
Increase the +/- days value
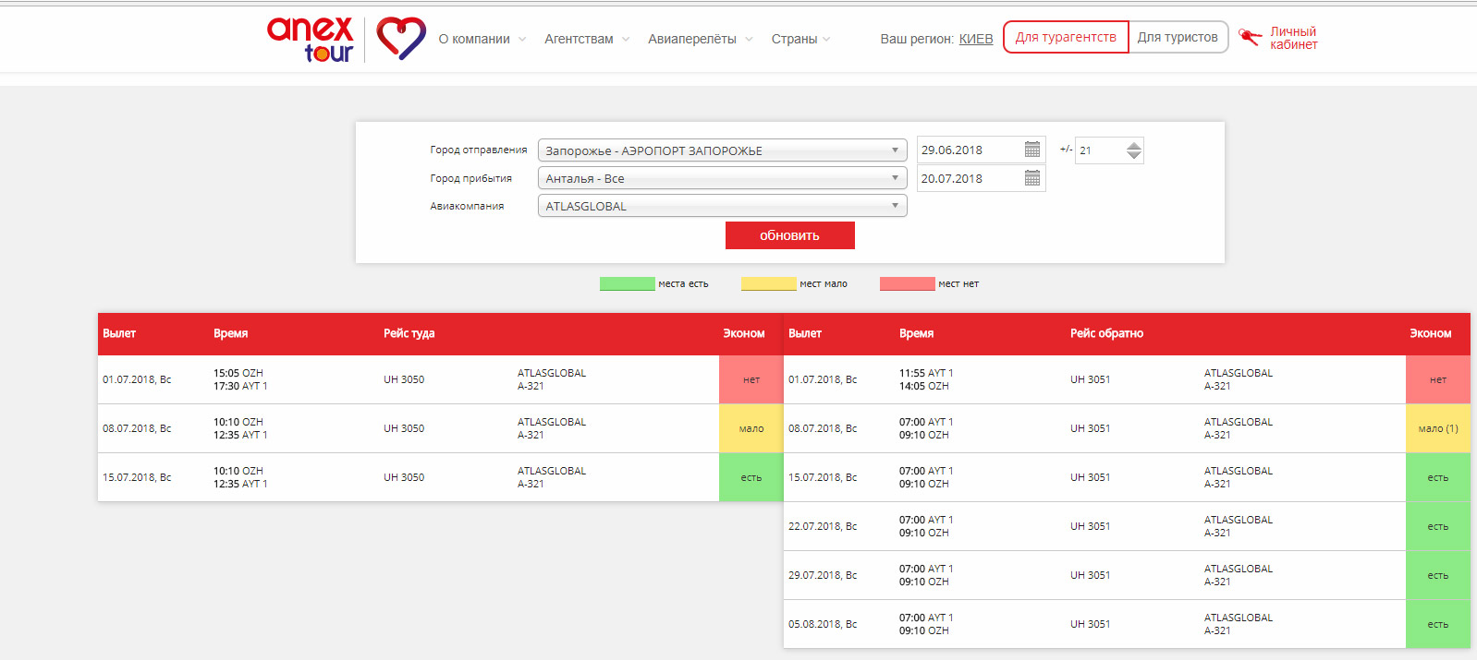(x=1134, y=145)
